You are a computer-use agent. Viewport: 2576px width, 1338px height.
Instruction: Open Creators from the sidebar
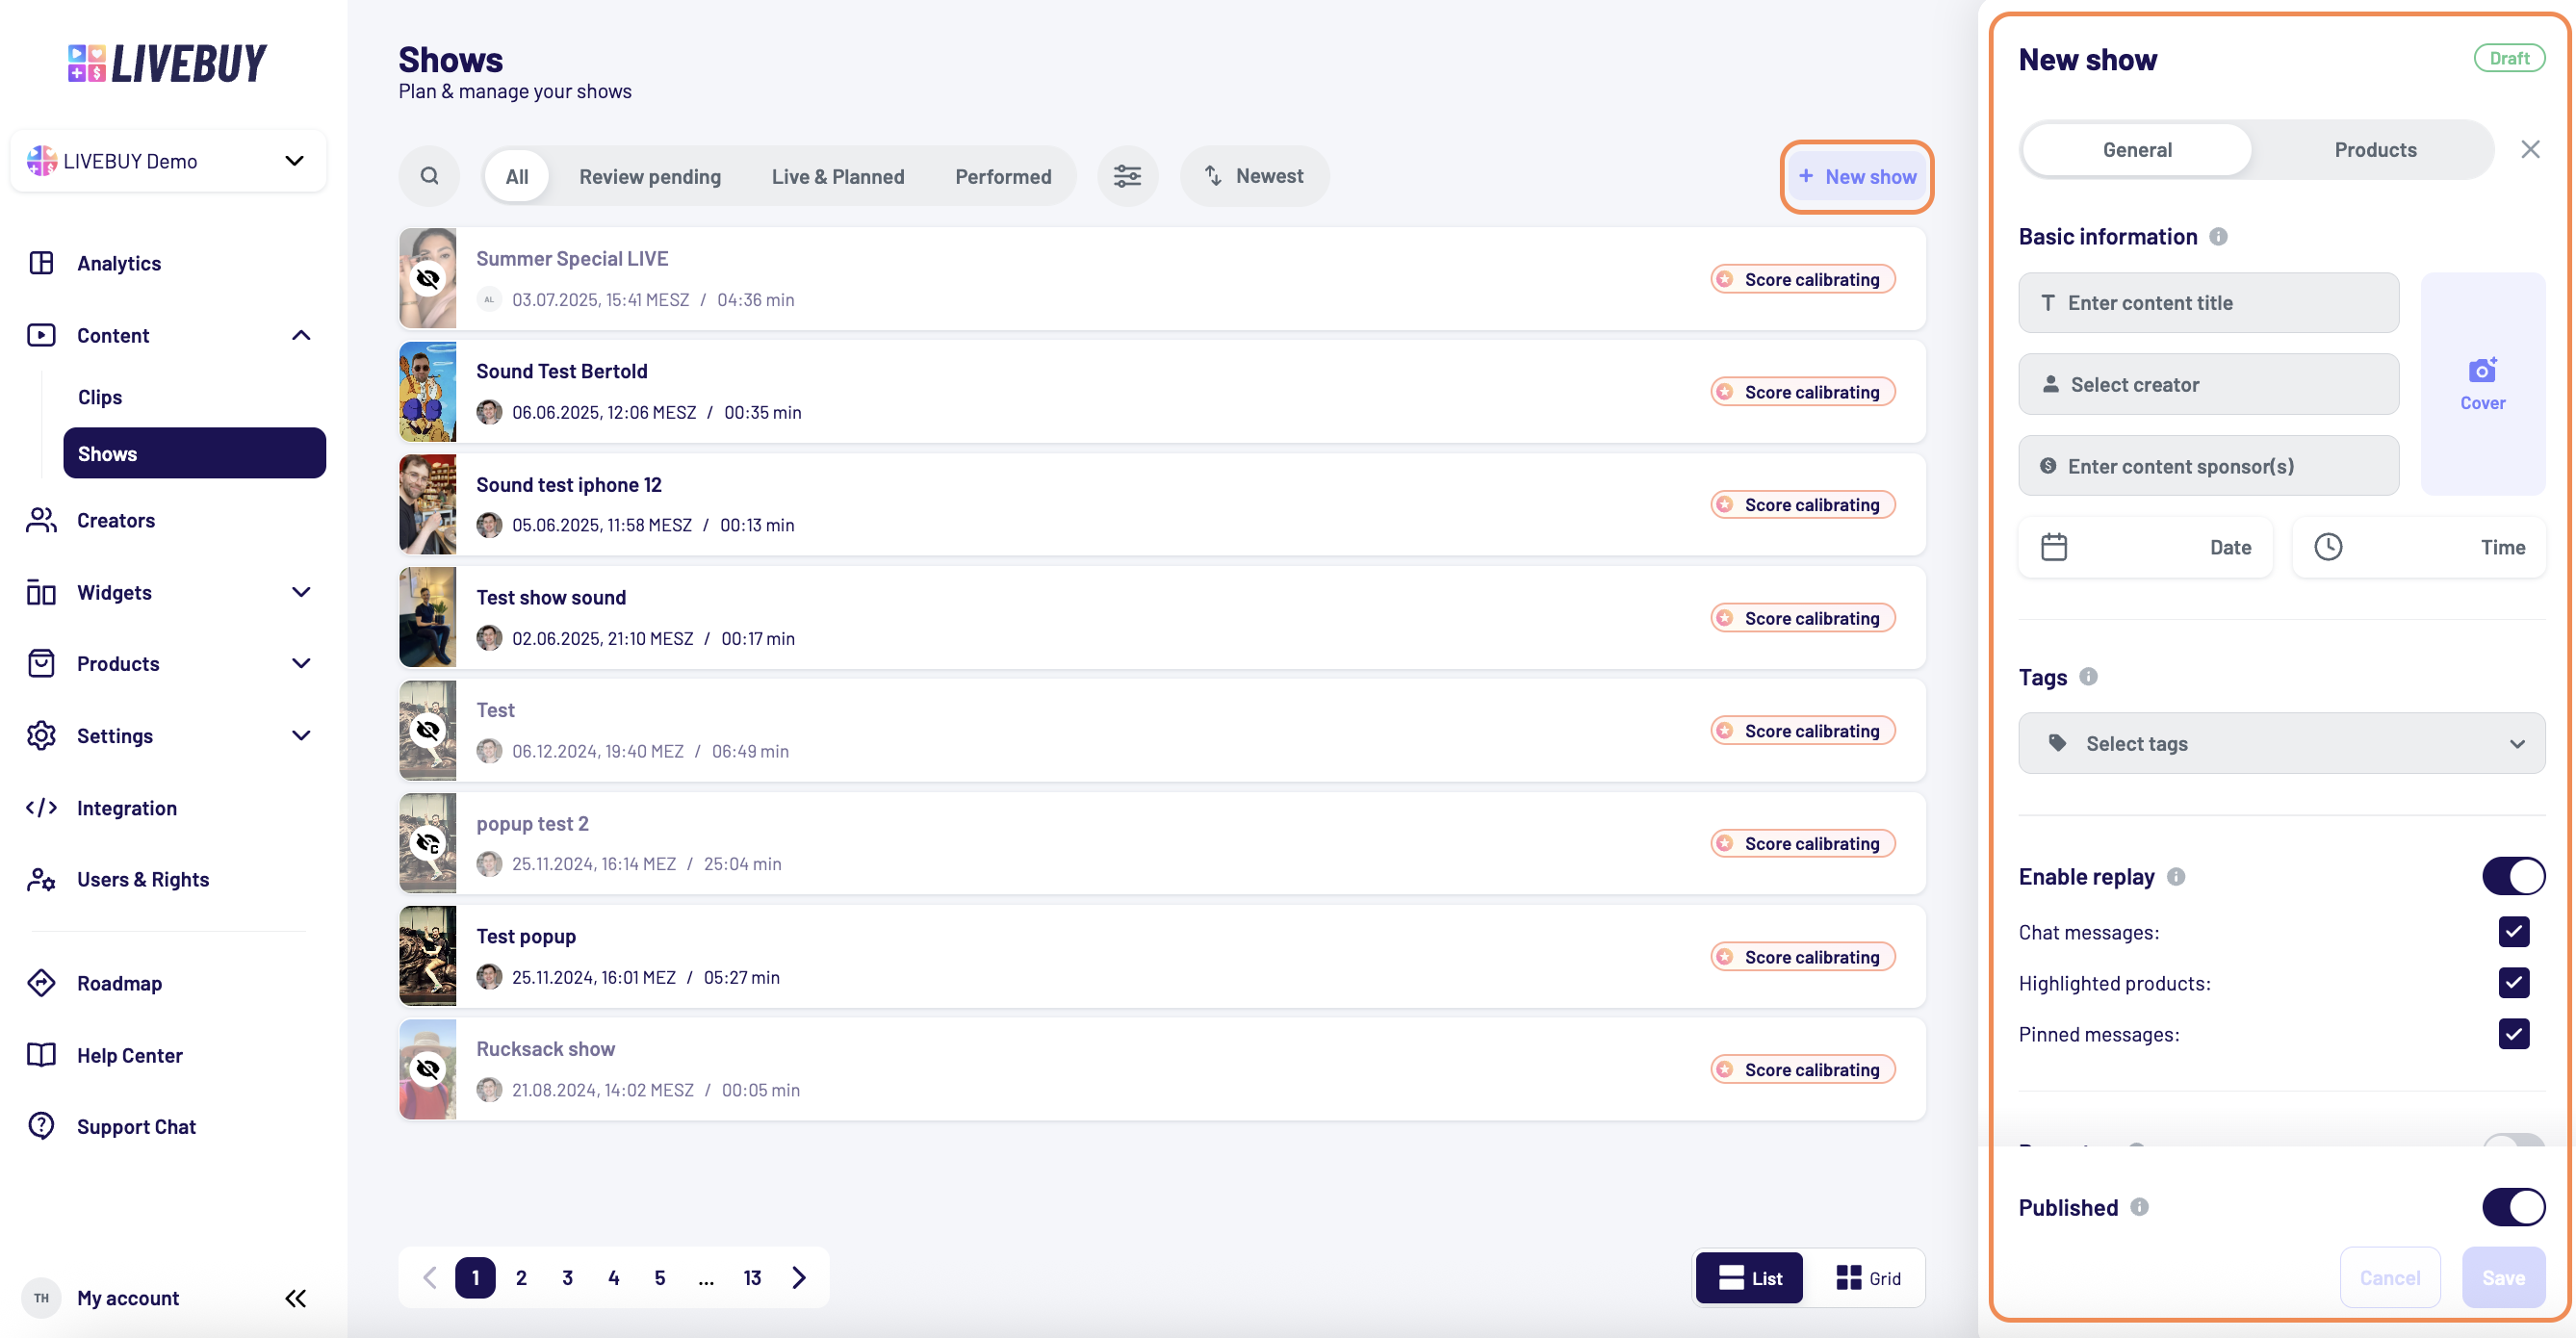(x=115, y=520)
